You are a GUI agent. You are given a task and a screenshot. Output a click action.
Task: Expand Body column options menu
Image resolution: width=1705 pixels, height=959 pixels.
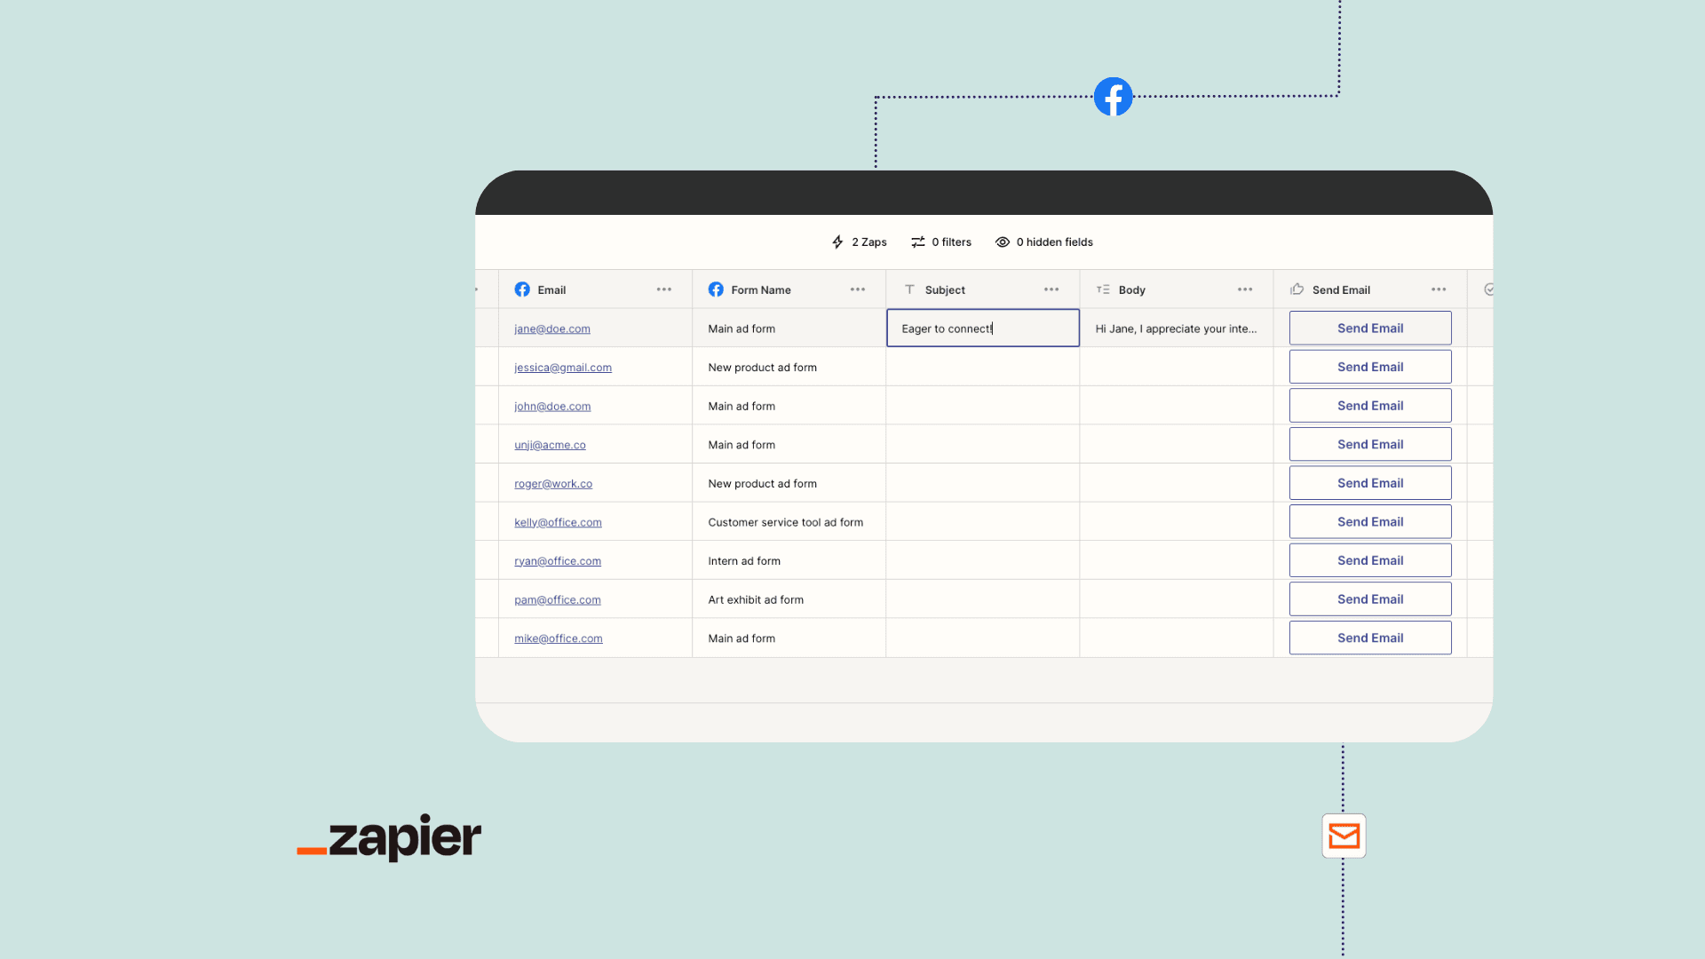[1246, 289]
